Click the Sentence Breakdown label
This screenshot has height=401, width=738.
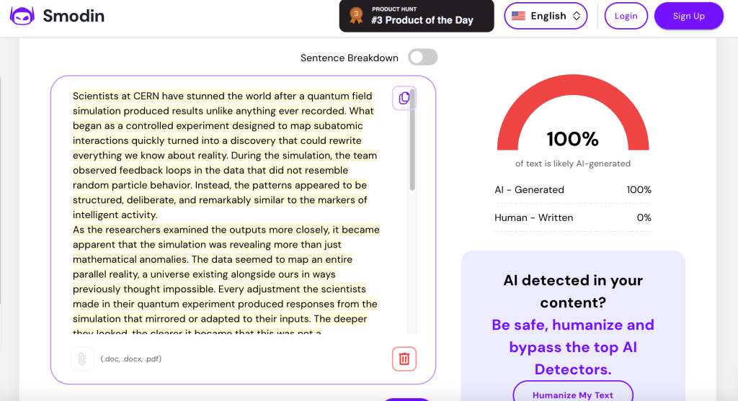click(x=350, y=58)
